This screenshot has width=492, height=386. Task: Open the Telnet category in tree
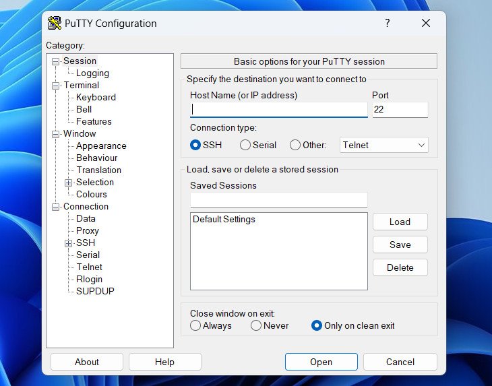click(x=90, y=267)
